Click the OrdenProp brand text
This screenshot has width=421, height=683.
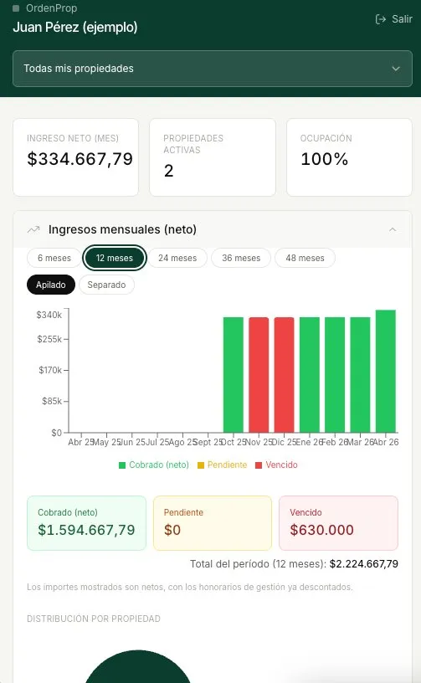pos(51,8)
